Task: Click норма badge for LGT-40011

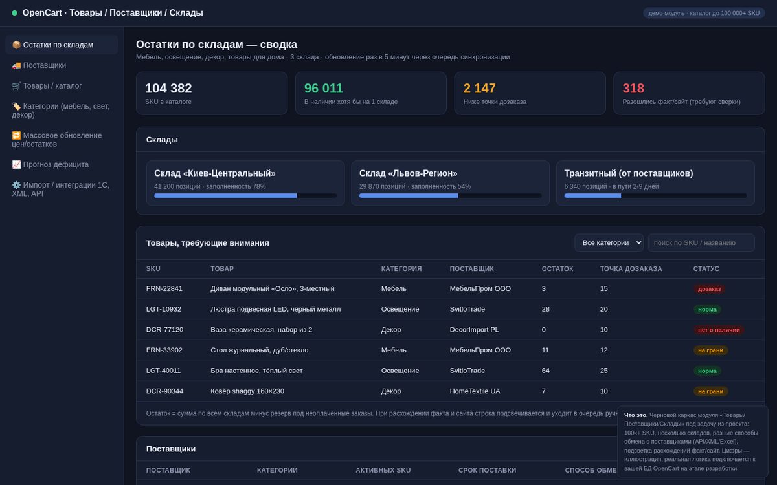Action: 707,371
